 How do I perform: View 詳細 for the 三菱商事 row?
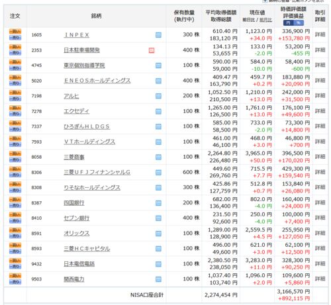click(x=320, y=157)
